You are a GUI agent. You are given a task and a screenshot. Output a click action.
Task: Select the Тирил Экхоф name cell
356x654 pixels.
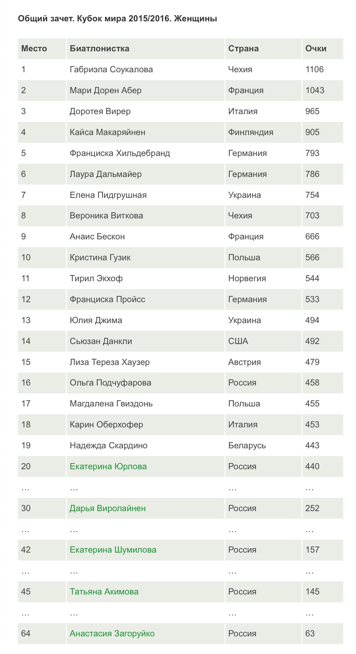(x=146, y=278)
